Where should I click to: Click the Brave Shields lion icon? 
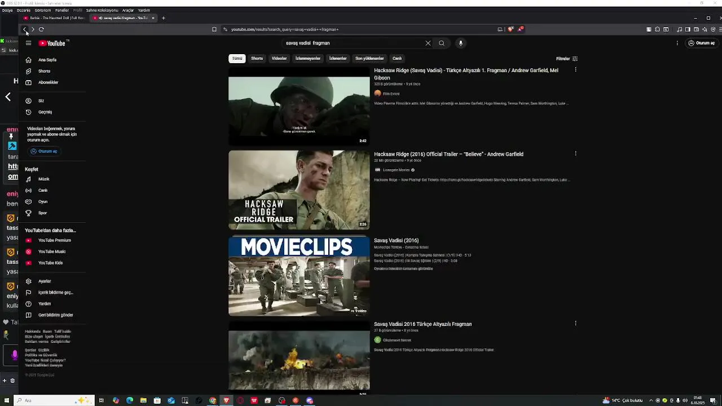(x=510, y=29)
